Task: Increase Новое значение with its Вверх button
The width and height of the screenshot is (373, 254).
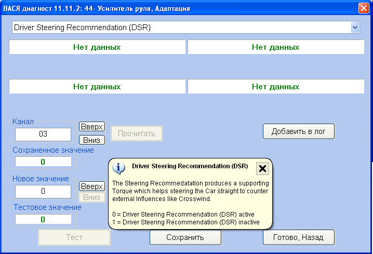Action: pyautogui.click(x=91, y=186)
